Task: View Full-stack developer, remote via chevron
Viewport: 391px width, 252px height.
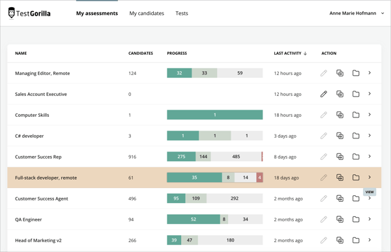Action: click(369, 178)
